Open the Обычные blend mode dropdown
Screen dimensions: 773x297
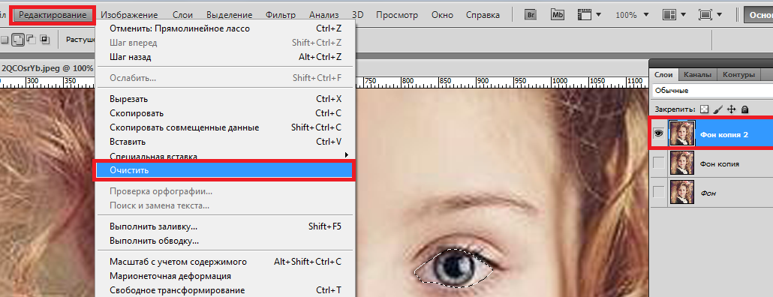coord(712,91)
